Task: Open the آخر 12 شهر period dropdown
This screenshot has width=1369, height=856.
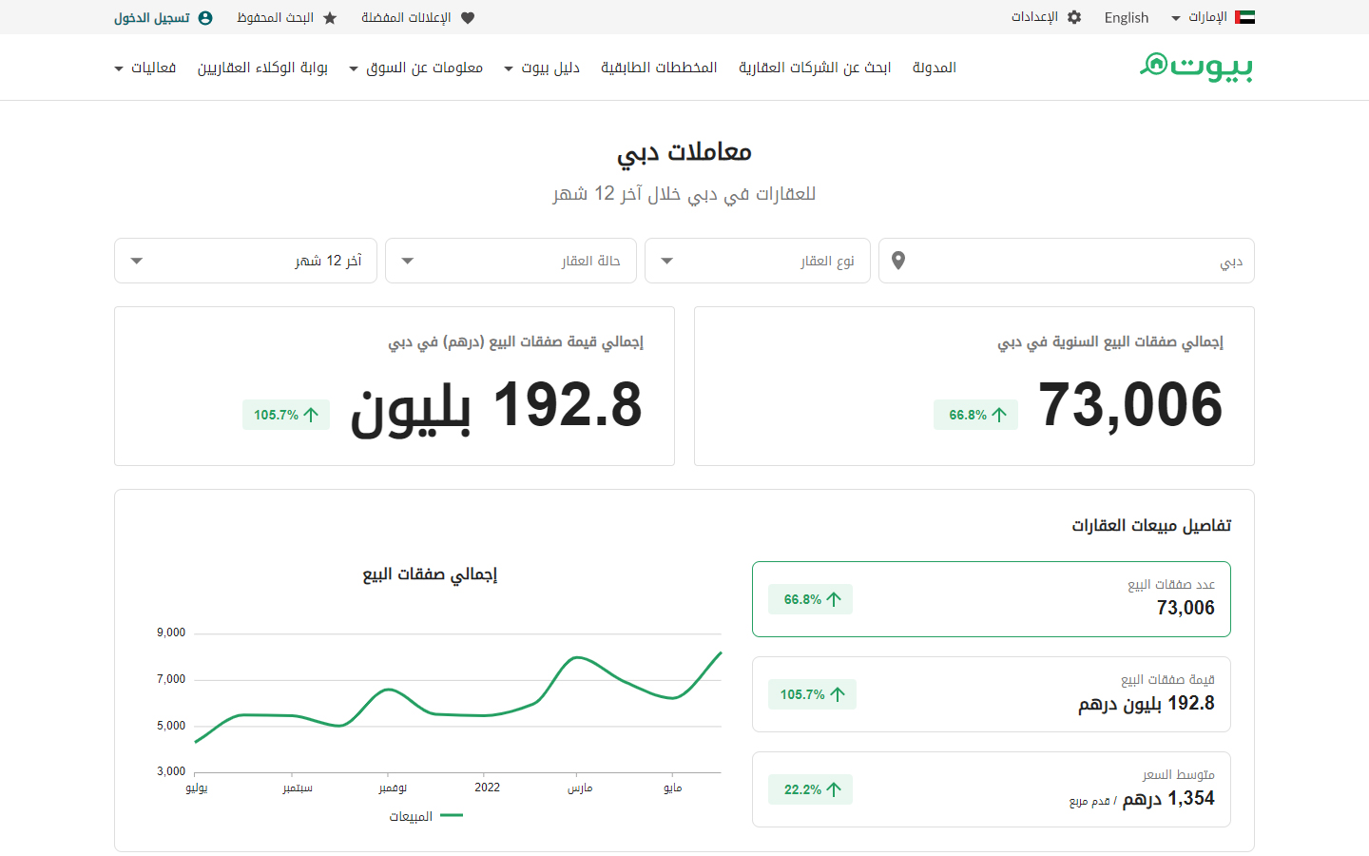Action: pyautogui.click(x=245, y=261)
